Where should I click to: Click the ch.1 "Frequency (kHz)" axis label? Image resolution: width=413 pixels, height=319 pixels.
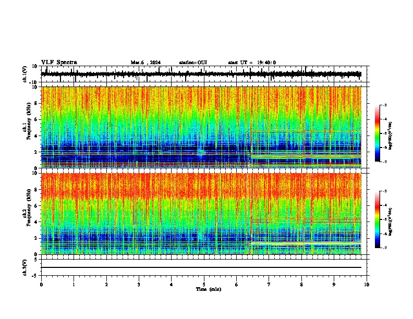pos(29,121)
